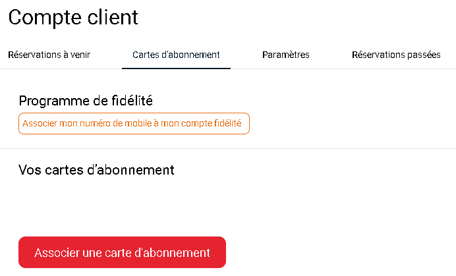Click the underline beneath the active Cartes d'abonnement tab
This screenshot has width=456, height=276.
(176, 68)
